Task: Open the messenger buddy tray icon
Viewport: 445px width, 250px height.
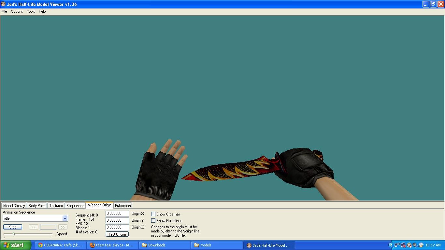Action: coord(409,245)
